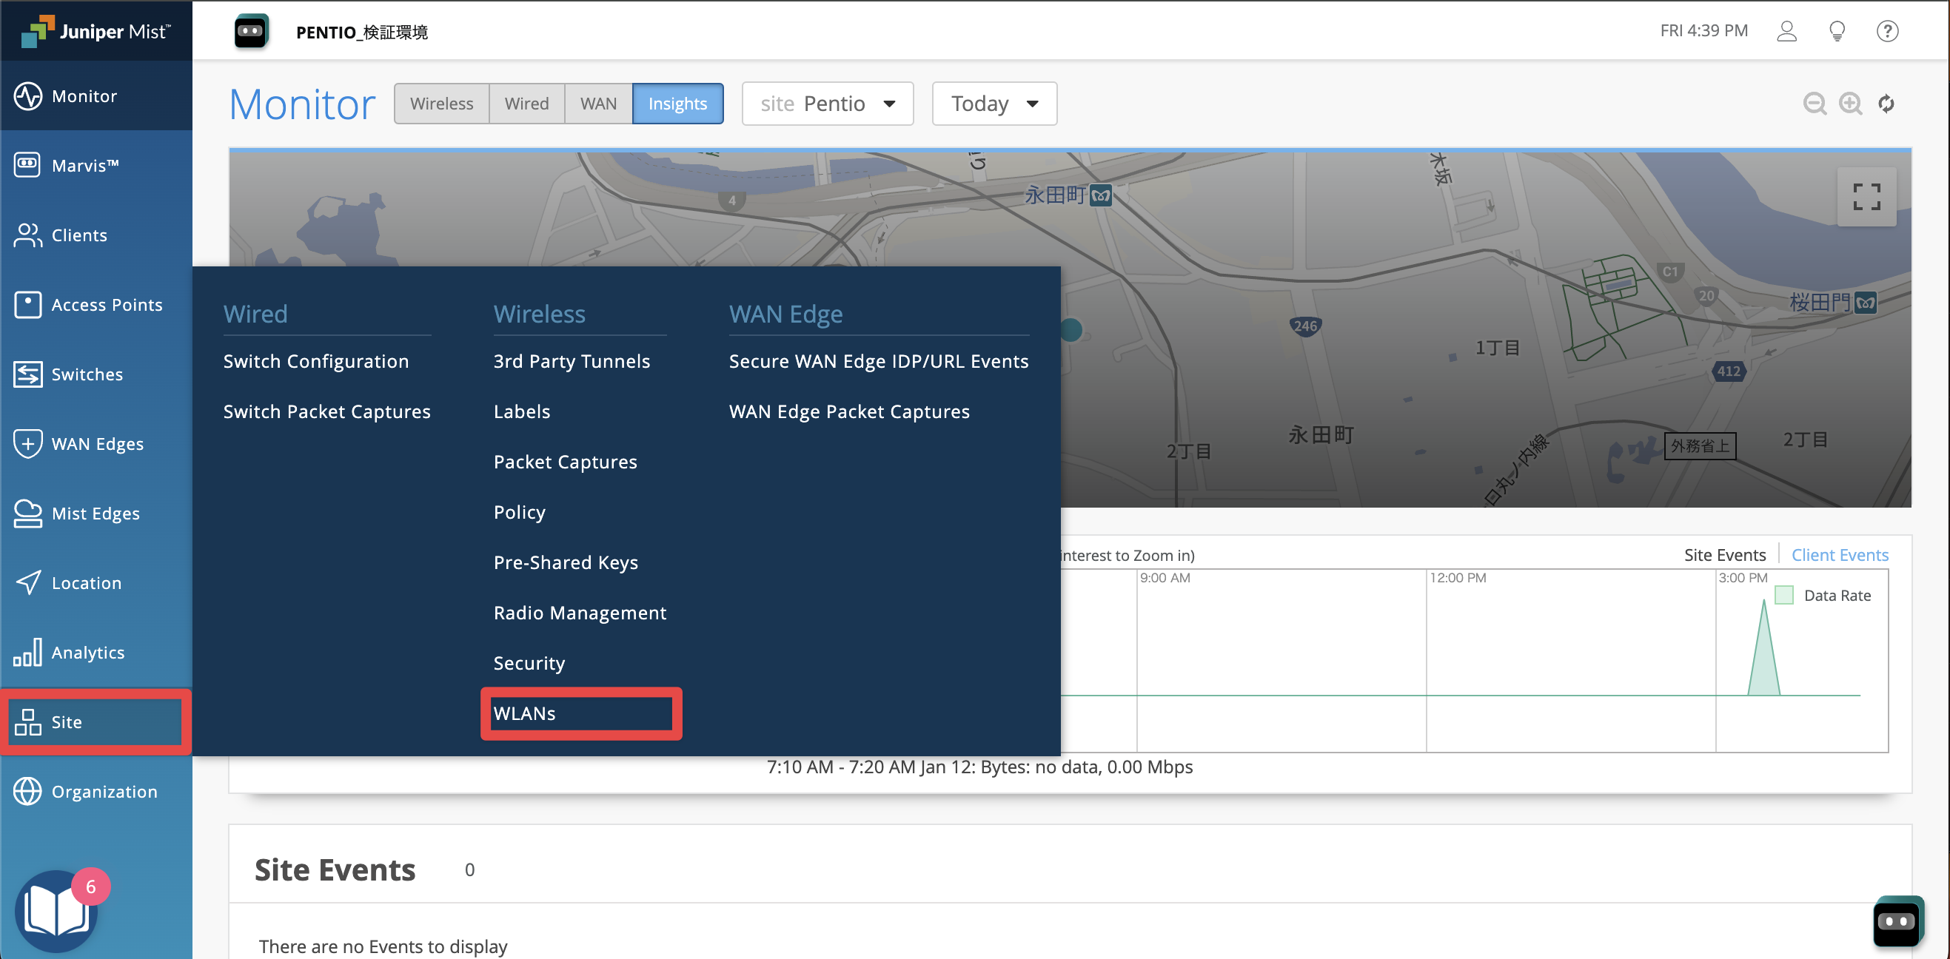1950x959 pixels.
Task: Open the WAN Edges shield icon
Action: (x=28, y=443)
